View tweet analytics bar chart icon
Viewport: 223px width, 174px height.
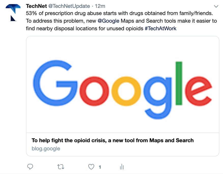pyautogui.click(x=122, y=167)
